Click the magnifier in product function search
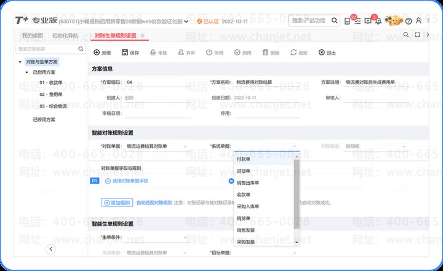This screenshot has width=443, height=271. pyautogui.click(x=334, y=21)
